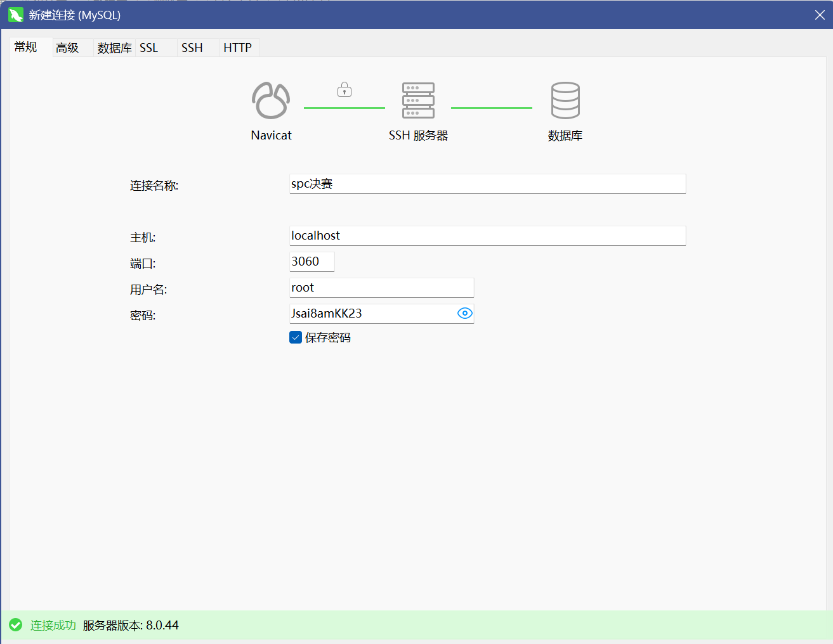
Task: Click inside the 密码 input field
Action: click(x=371, y=314)
